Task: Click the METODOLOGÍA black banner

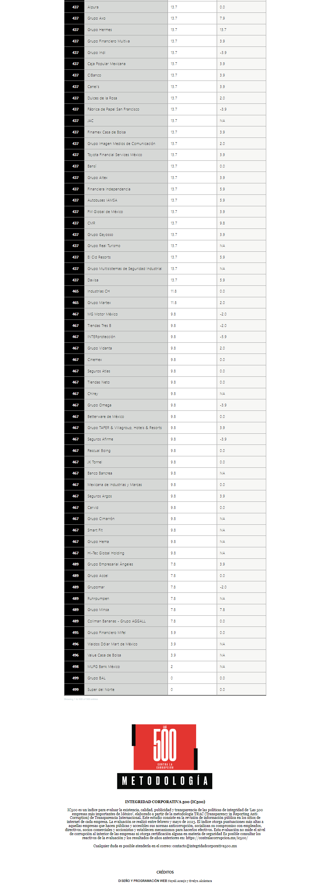Action: click(165, 781)
